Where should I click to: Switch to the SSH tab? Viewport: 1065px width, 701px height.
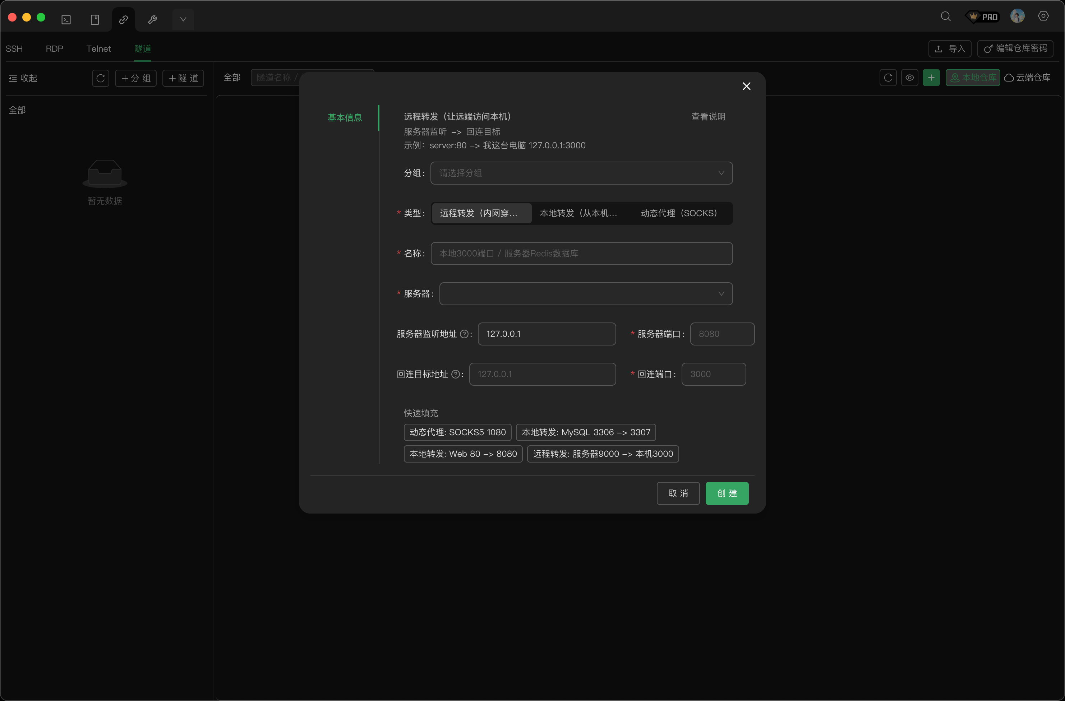pos(14,48)
